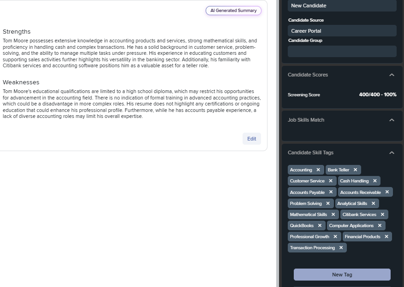Click the empty Candidate Group field
Screen dimensions: 404x287
coord(342,51)
